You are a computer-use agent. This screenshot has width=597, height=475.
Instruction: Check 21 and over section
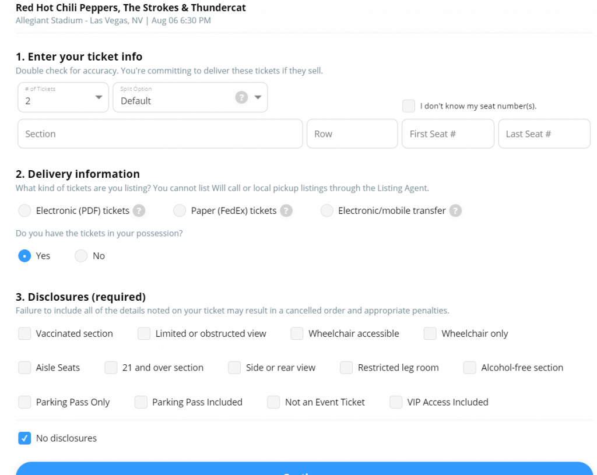pos(111,368)
